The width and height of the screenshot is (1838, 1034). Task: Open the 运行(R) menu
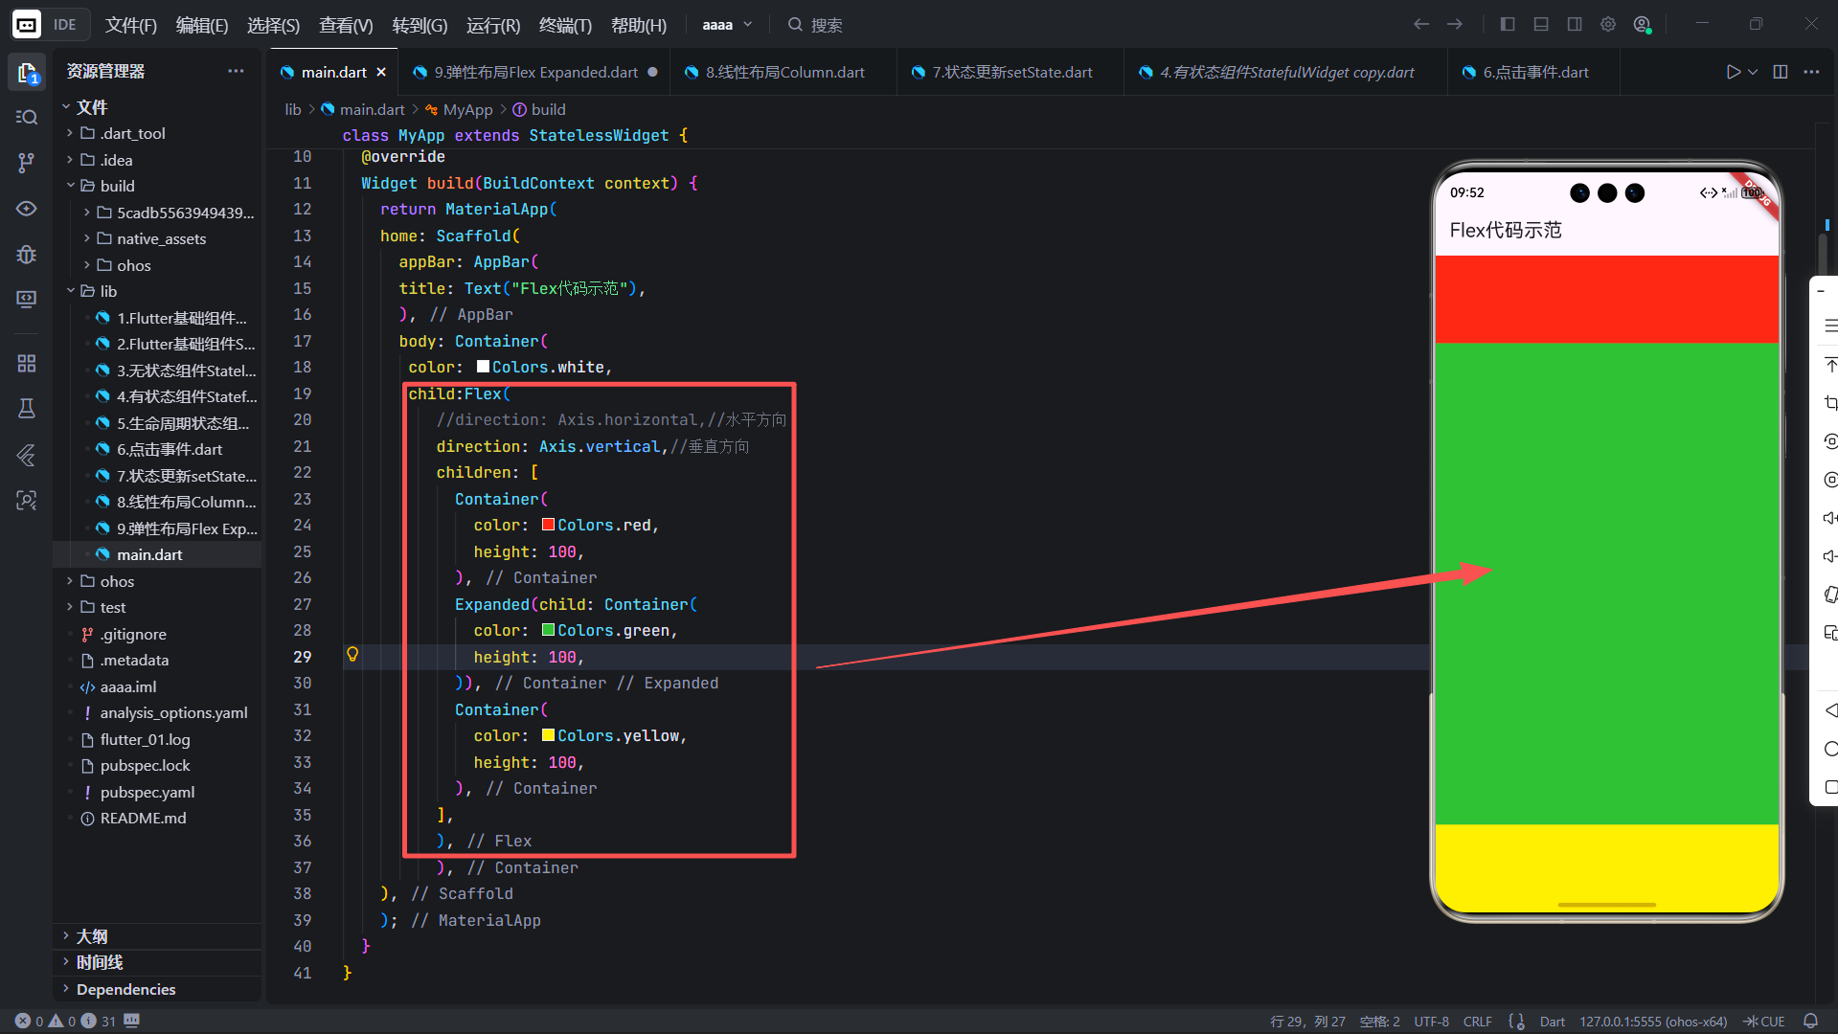pyautogui.click(x=493, y=25)
